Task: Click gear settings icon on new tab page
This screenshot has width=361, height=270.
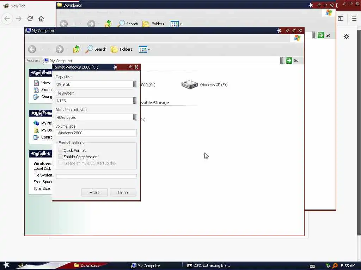Action: 346,37
